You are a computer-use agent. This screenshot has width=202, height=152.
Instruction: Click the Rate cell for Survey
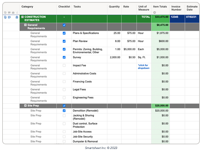click(129, 57)
